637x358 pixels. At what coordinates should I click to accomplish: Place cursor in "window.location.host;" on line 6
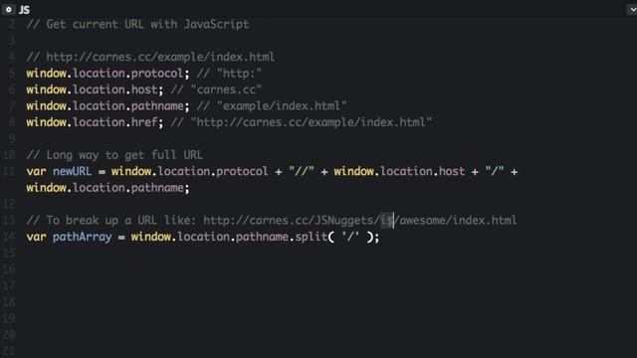point(95,89)
